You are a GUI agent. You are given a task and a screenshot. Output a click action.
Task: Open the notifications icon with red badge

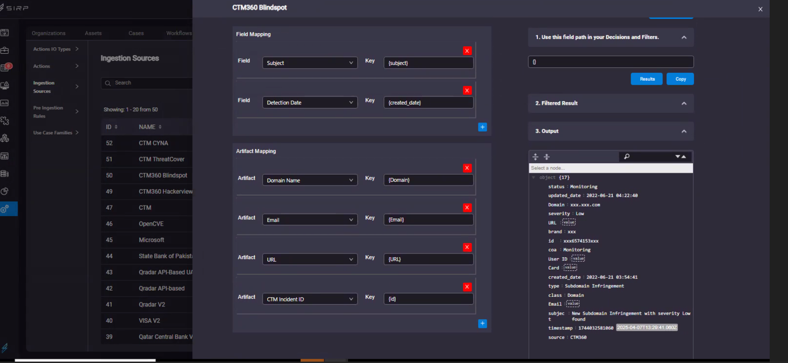[x=6, y=67]
